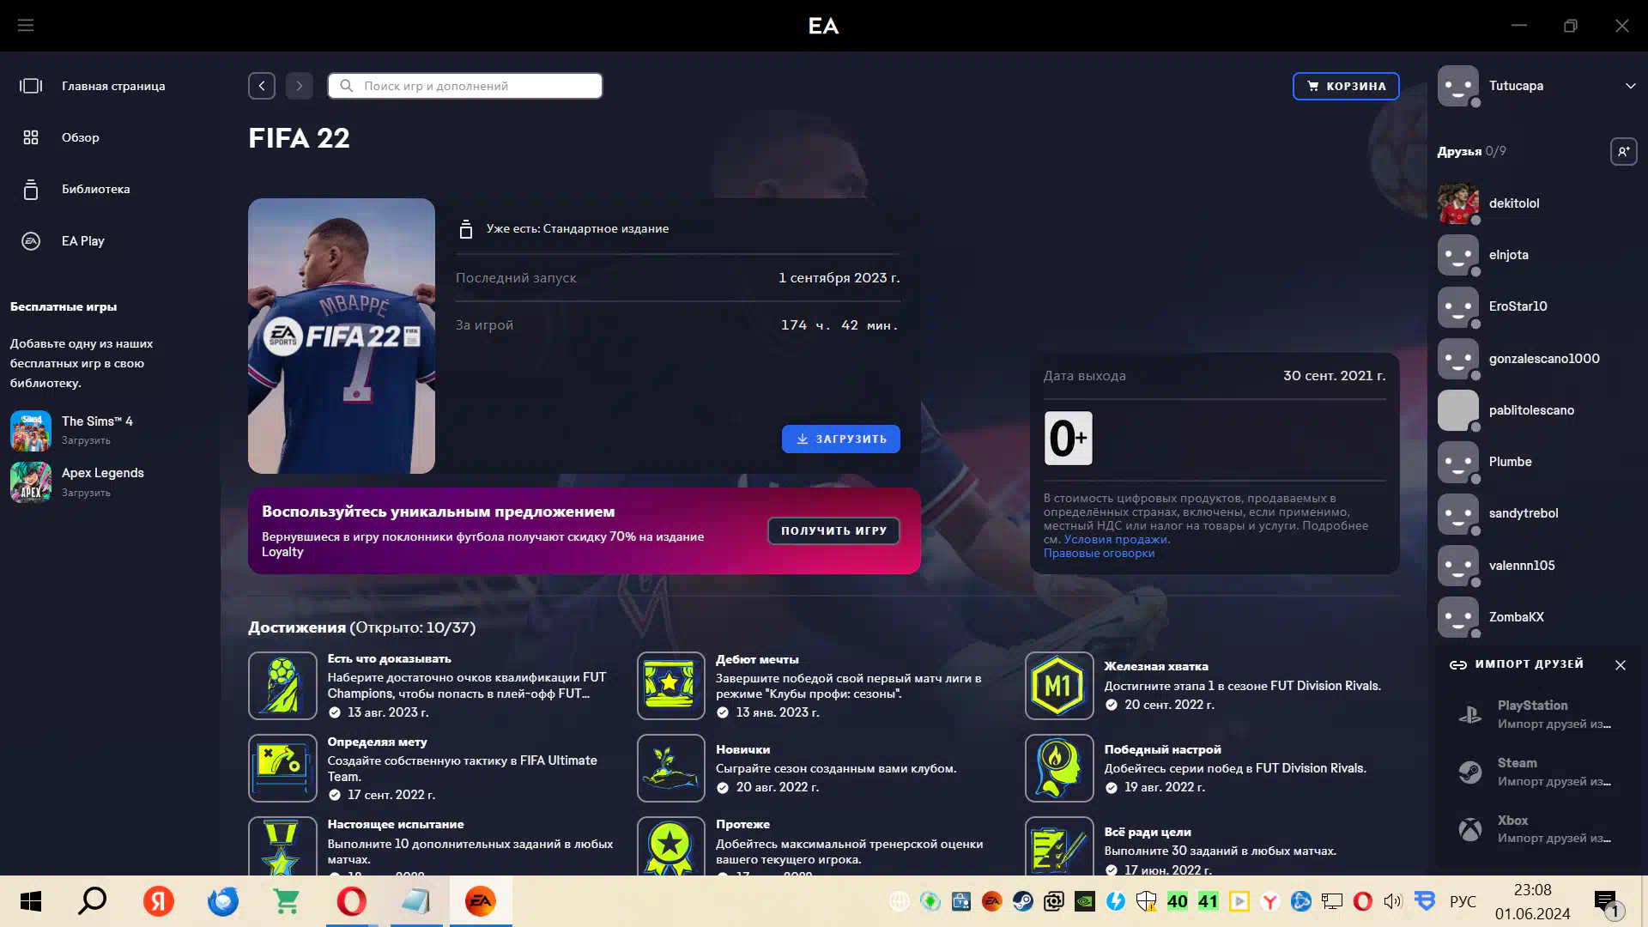Click the Новички achievement icon

[x=671, y=768]
